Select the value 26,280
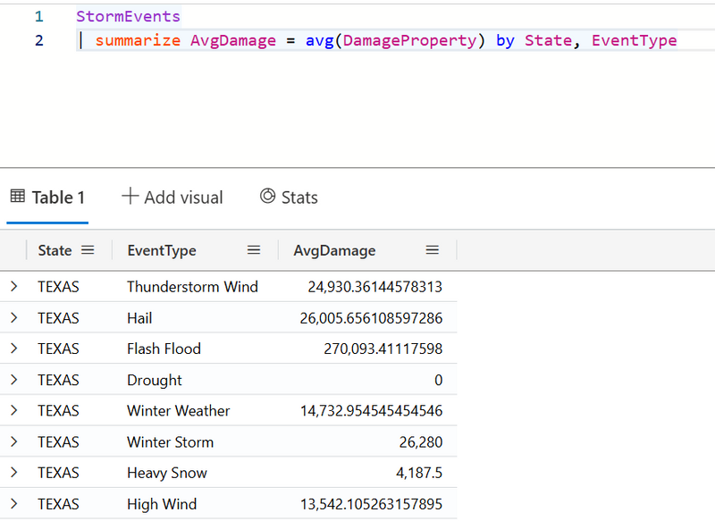 421,441
